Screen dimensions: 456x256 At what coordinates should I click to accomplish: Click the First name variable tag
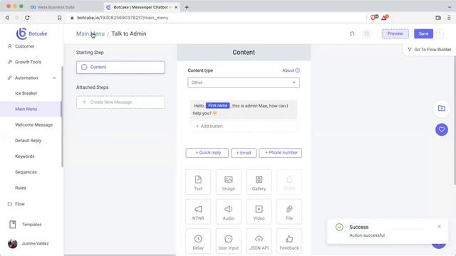click(x=218, y=106)
